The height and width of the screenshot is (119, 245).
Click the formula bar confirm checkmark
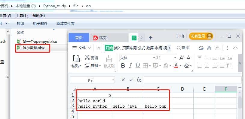point(131,80)
